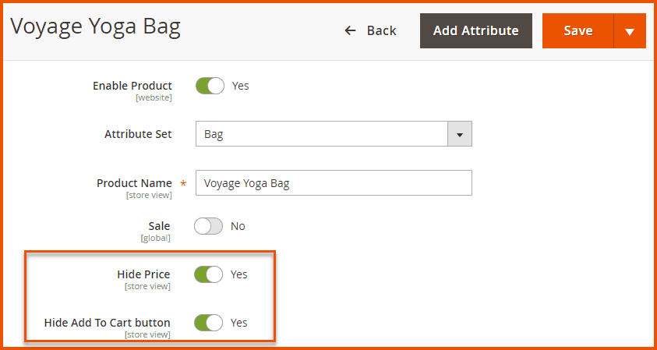The image size is (657, 350).
Task: Click the Attribute Set label
Action: [x=138, y=134]
